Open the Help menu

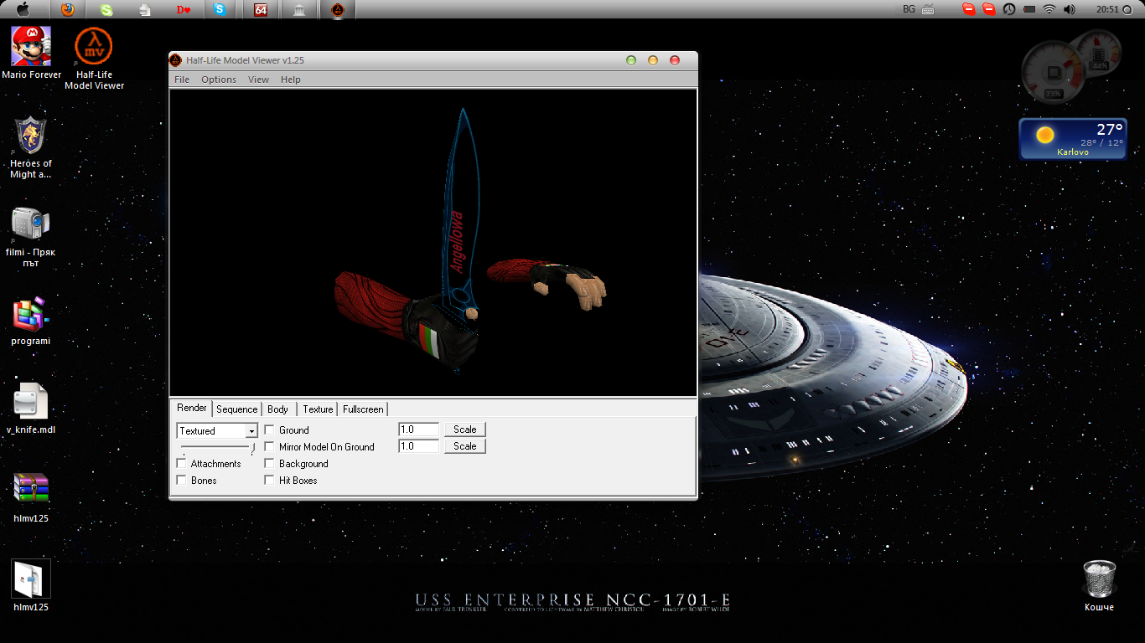pyautogui.click(x=291, y=80)
